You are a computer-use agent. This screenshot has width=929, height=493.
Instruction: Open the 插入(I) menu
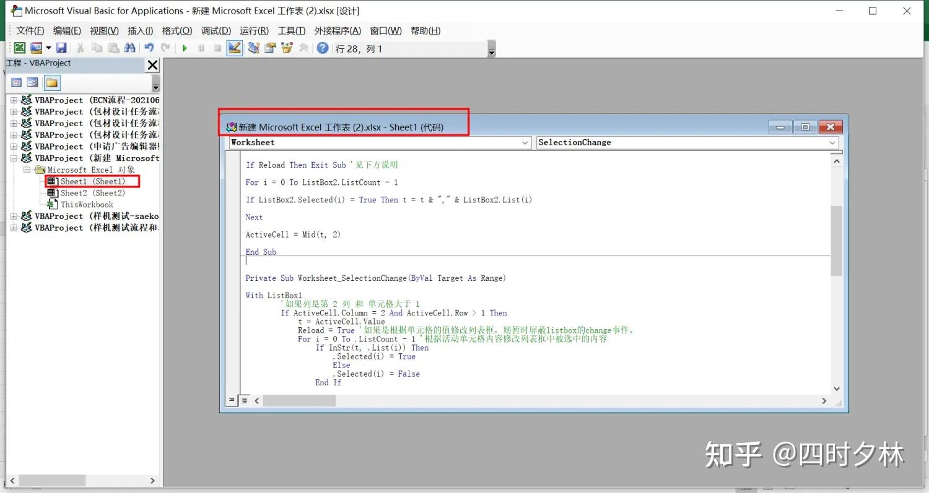click(x=140, y=30)
